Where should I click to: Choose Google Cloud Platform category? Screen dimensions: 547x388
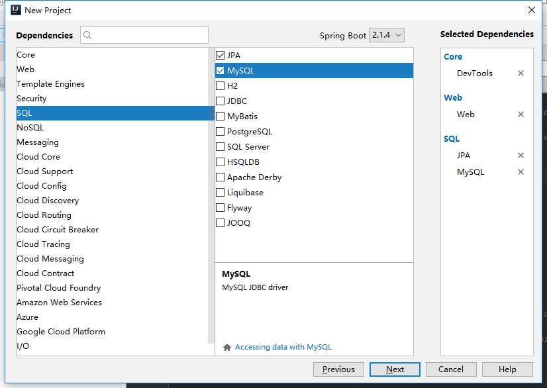click(113, 332)
